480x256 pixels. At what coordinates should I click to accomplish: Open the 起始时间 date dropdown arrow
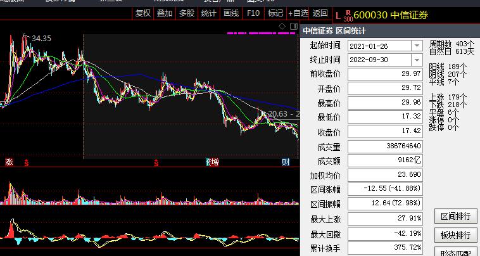pos(417,46)
